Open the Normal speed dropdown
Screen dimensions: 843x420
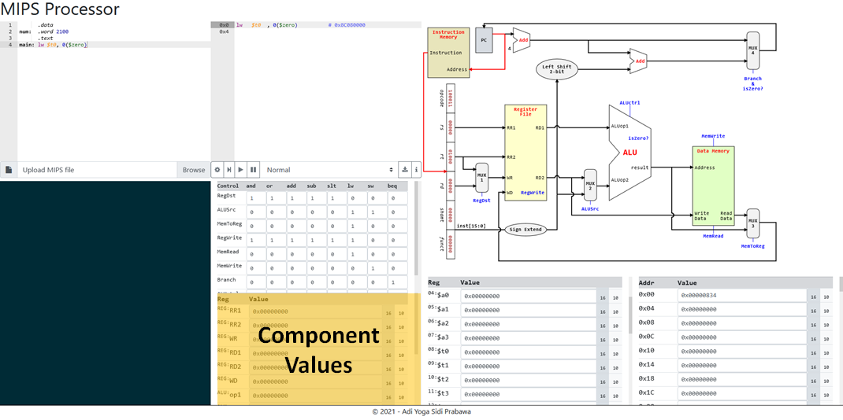tap(329, 170)
